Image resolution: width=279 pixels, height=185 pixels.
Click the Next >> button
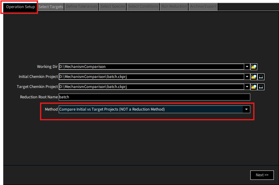coord(262,175)
